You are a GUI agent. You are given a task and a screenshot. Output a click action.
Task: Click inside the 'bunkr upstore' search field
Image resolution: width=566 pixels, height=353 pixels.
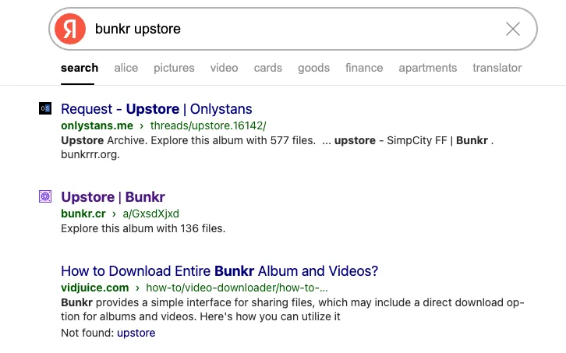click(x=293, y=29)
